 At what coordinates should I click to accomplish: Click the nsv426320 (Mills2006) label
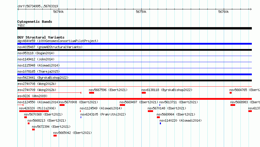[37, 108]
